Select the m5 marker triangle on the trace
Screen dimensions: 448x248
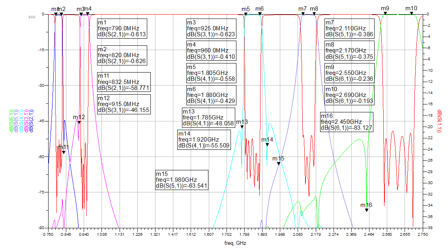pyautogui.click(x=245, y=14)
